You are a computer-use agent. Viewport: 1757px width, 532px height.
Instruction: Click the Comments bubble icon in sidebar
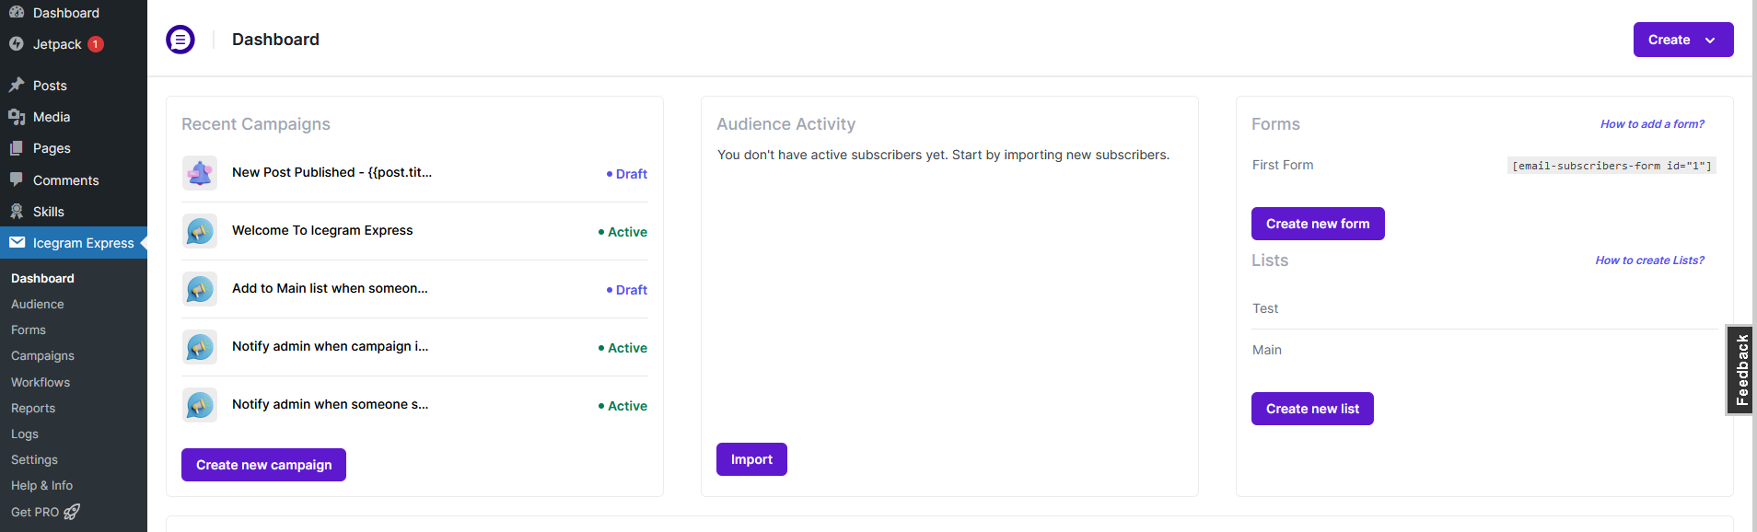coord(17,180)
